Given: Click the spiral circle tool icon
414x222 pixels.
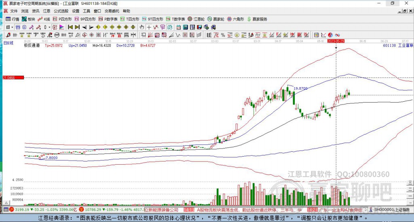Looking at the screenshot, I should (84, 35).
